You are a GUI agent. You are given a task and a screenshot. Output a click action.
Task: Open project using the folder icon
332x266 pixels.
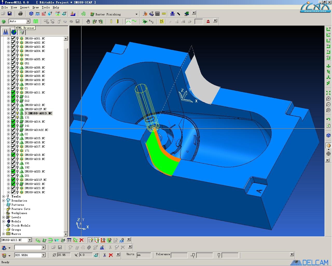click(x=3, y=14)
